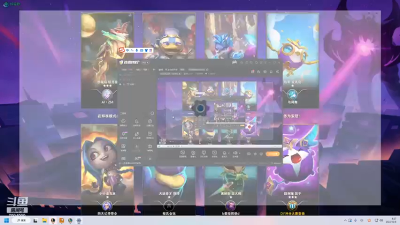Toggle source visibility eye icon in scene list
Viewport: 400px width, 225px height.
pyautogui.click(x=120, y=84)
